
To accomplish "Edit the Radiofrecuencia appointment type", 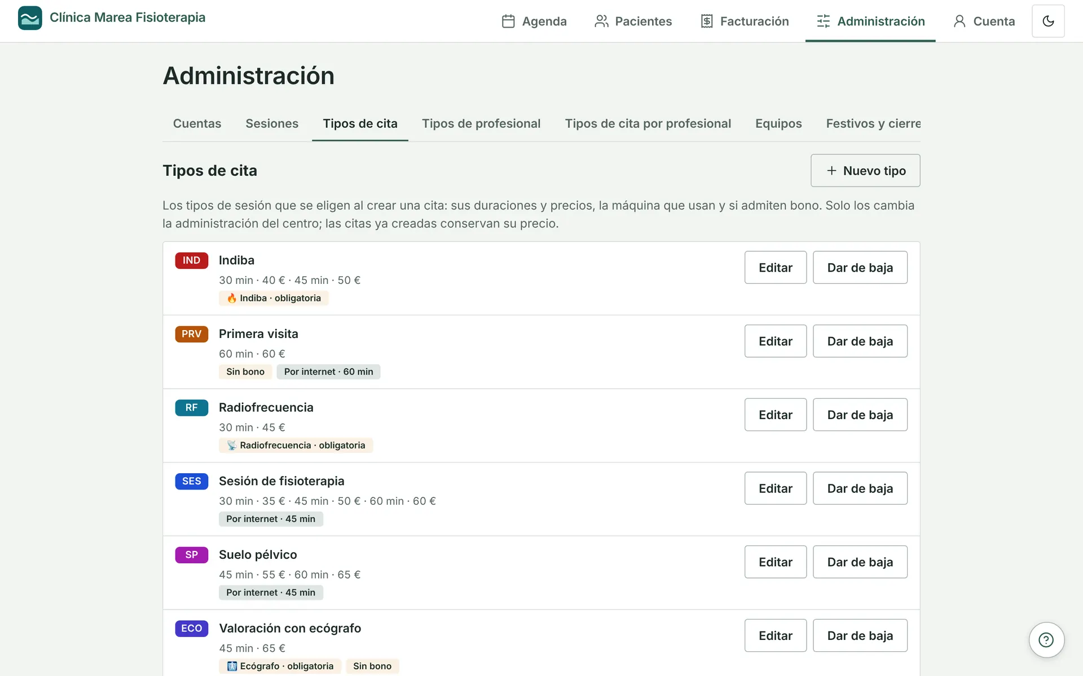I will (776, 415).
